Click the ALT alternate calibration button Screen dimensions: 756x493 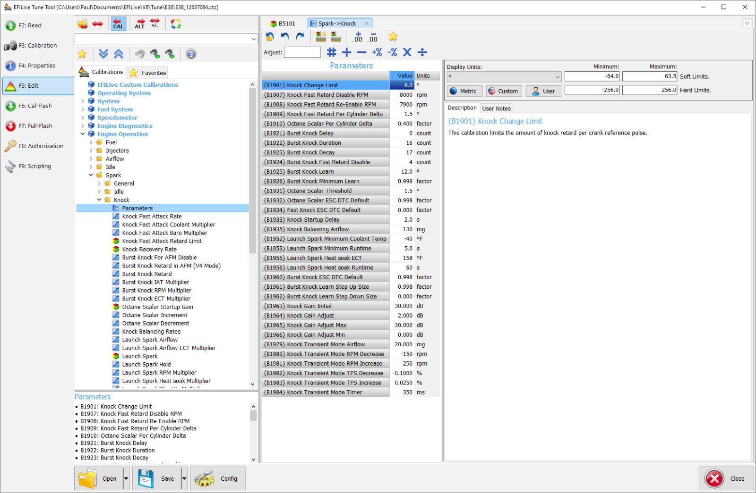tap(140, 24)
